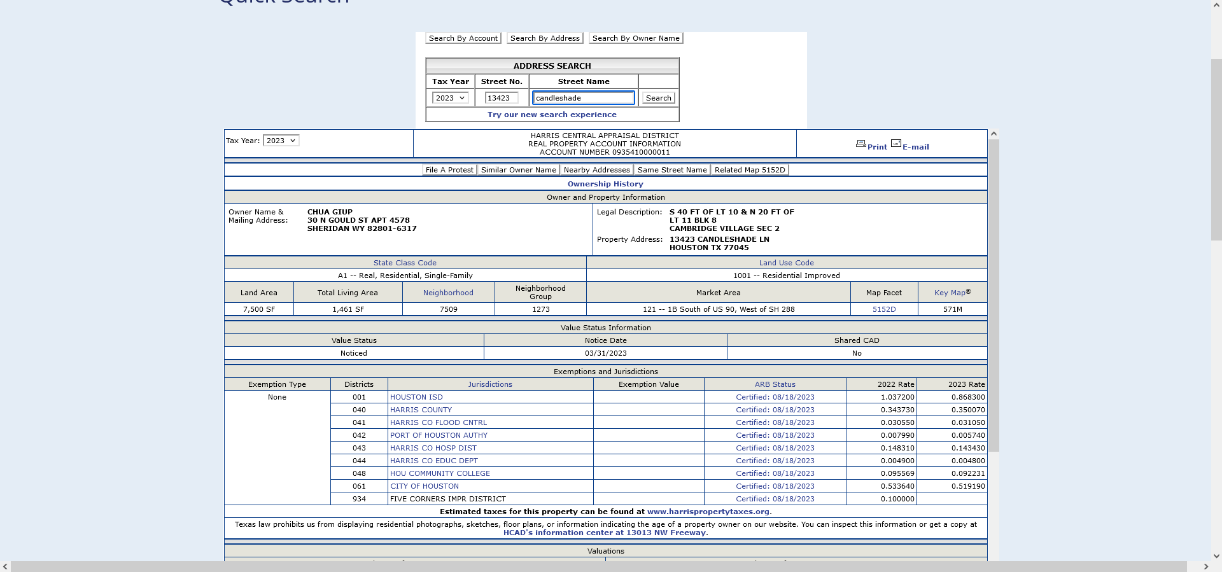
Task: Open PORT OF HOUSTON AUTHY link
Action: (439, 435)
